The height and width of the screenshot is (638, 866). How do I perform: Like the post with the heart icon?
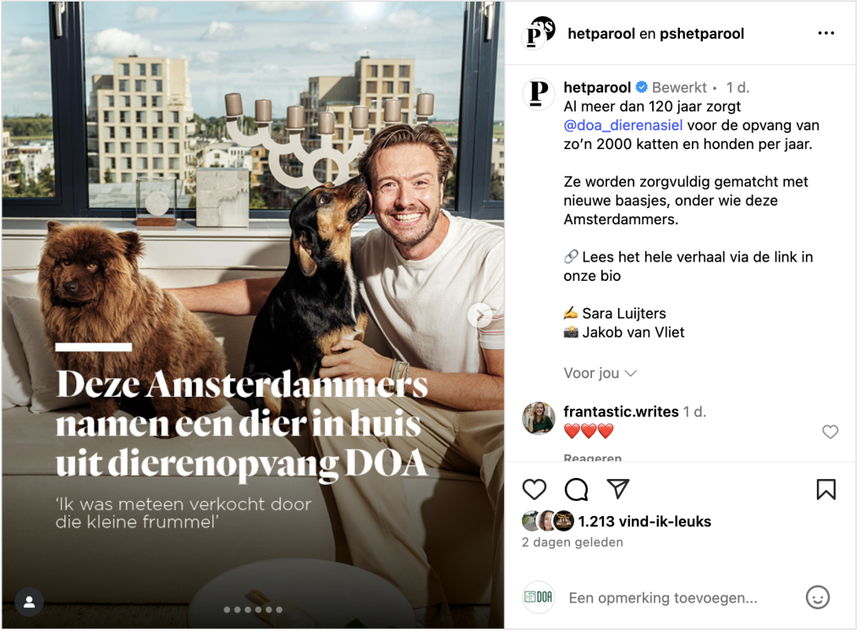[x=534, y=489]
